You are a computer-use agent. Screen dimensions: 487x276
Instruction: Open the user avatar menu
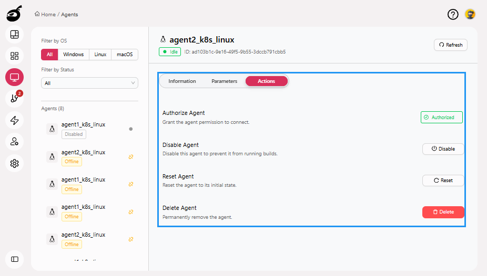(x=470, y=14)
